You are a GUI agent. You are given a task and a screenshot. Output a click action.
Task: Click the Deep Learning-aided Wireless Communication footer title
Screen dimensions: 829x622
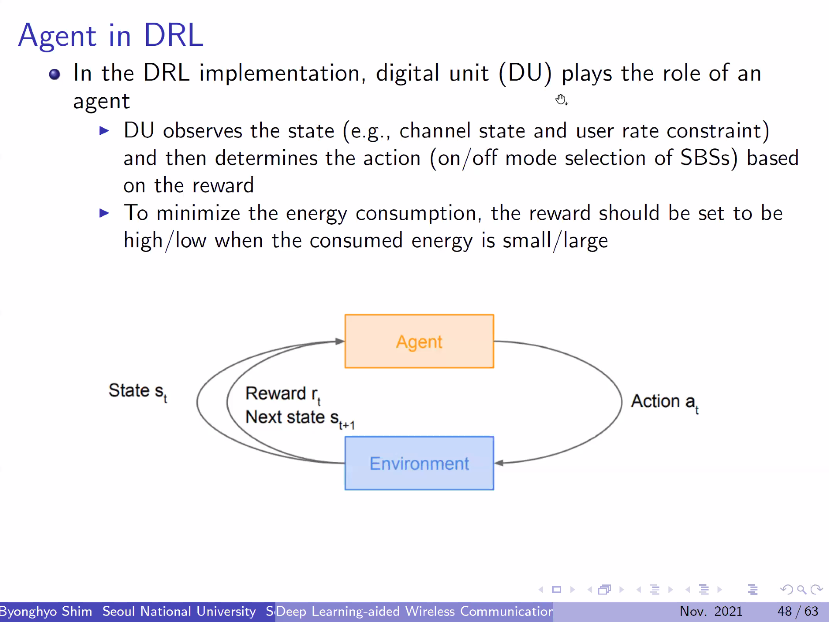pos(415,612)
